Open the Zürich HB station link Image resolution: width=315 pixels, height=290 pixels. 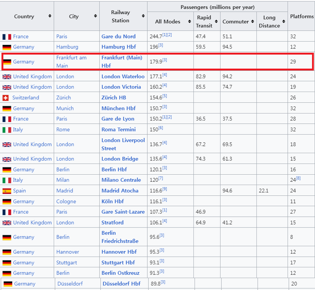click(114, 97)
